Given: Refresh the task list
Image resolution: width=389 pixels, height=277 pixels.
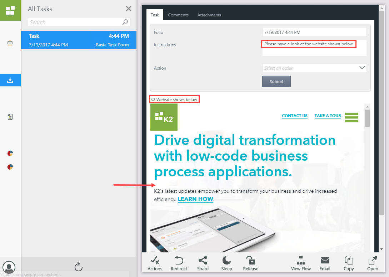Looking at the screenshot, I should [78, 266].
